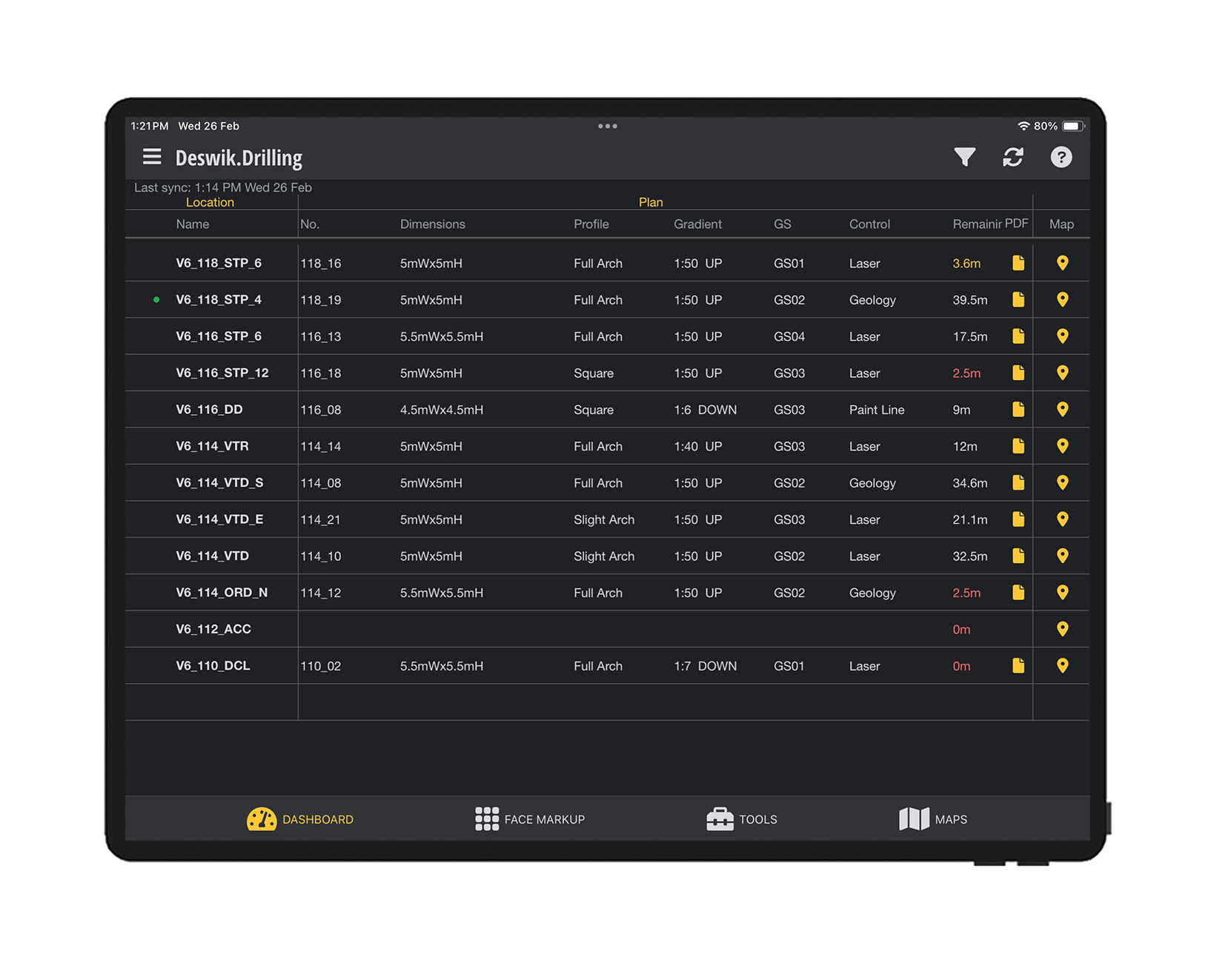Open PDF for V6_114_ORD_N
This screenshot has width=1211, height=963.
(1018, 593)
